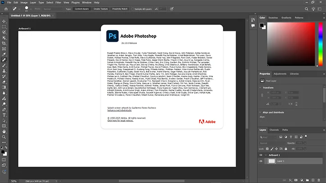Select the Clone Stamp tool
This screenshot has height=183, width=326.
(4, 71)
